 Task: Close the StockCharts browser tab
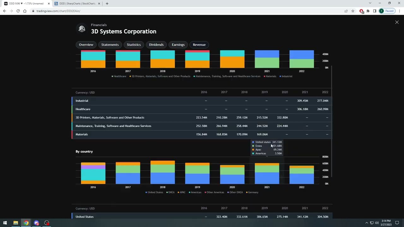click(99, 3)
